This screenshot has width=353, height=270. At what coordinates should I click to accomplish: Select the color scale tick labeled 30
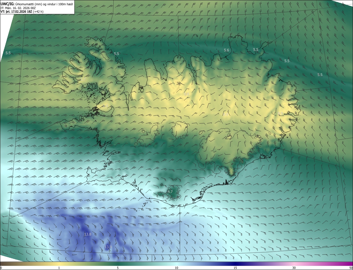[x=294, y=268]
